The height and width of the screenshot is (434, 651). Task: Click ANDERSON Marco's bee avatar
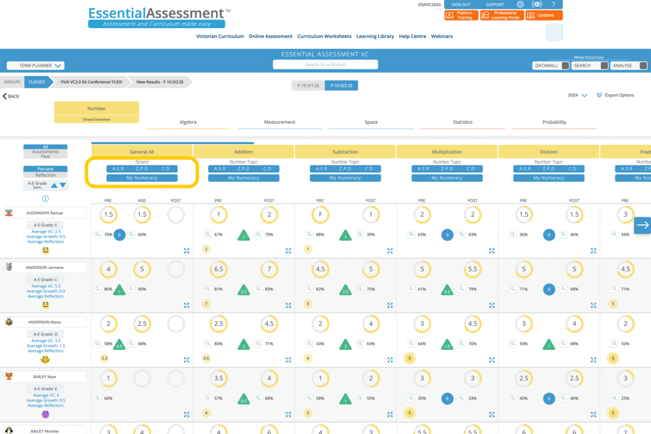(x=9, y=322)
